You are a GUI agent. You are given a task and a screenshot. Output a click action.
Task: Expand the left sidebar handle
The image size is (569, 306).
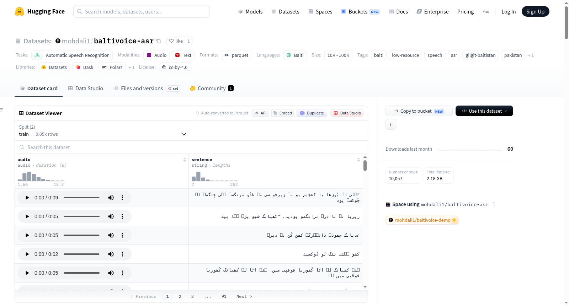[x=2, y=110]
